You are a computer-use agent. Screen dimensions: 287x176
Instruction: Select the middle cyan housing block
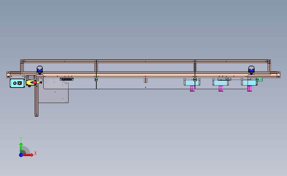[220, 83]
